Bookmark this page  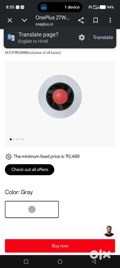click(x=96, y=21)
